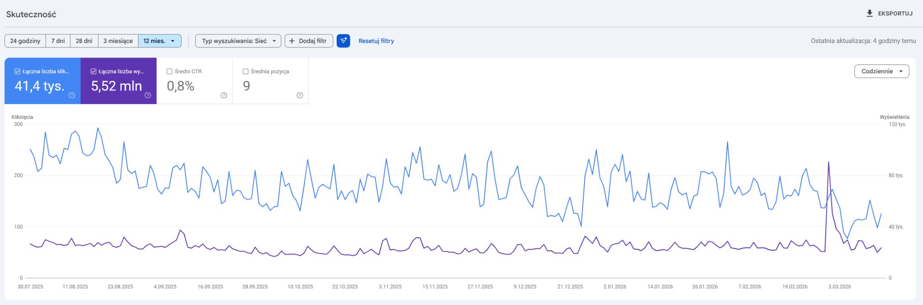The width and height of the screenshot is (923, 305).
Task: Click help icon on Średnia pozycja card
Action: pyautogui.click(x=300, y=95)
